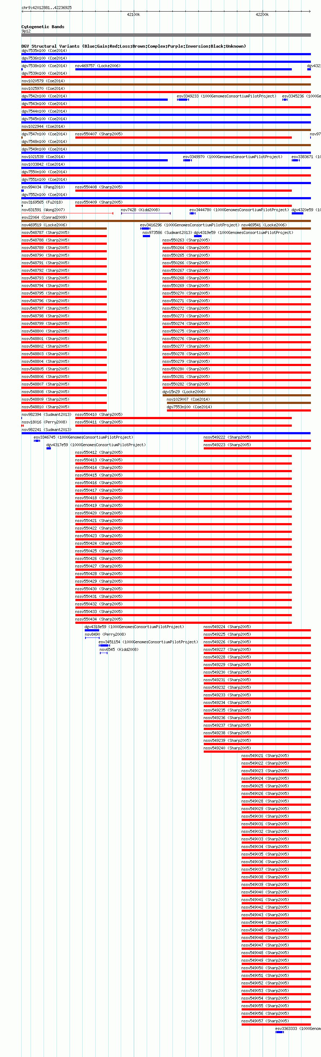321x1057 pixels.
Task: Select the esv3451154 variant label
Action: coord(148,642)
